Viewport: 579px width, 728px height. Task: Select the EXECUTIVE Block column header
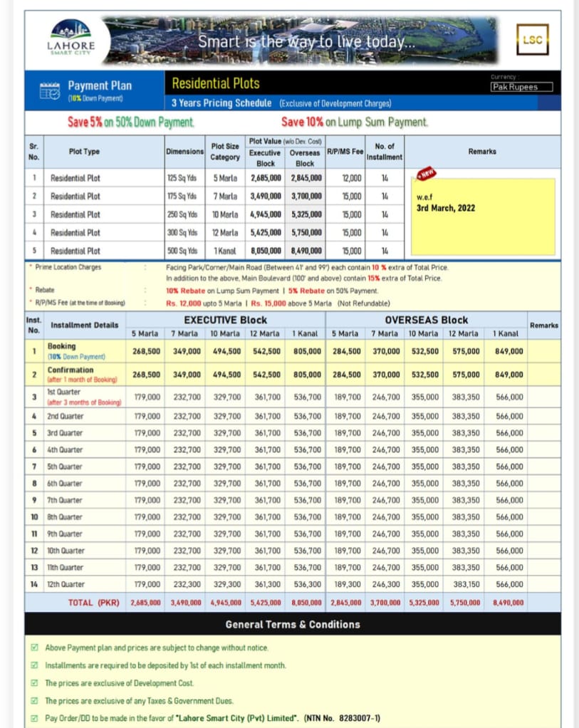225,320
